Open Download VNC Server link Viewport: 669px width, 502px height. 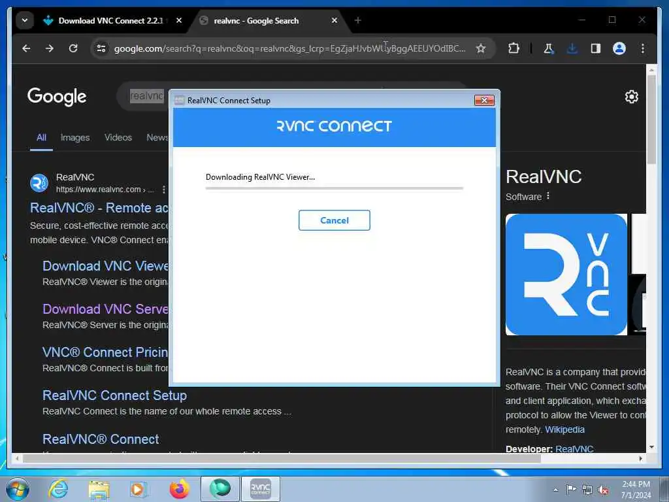pyautogui.click(x=105, y=309)
